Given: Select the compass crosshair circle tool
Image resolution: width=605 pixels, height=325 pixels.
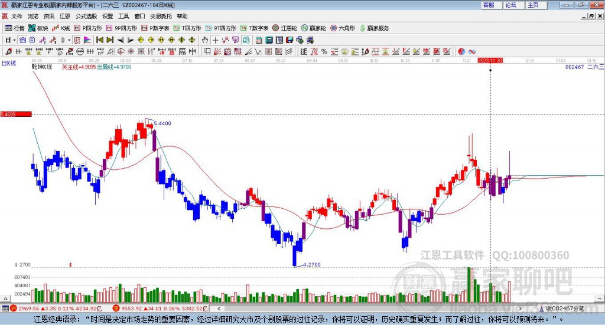Looking at the screenshot, I should click(121, 51).
